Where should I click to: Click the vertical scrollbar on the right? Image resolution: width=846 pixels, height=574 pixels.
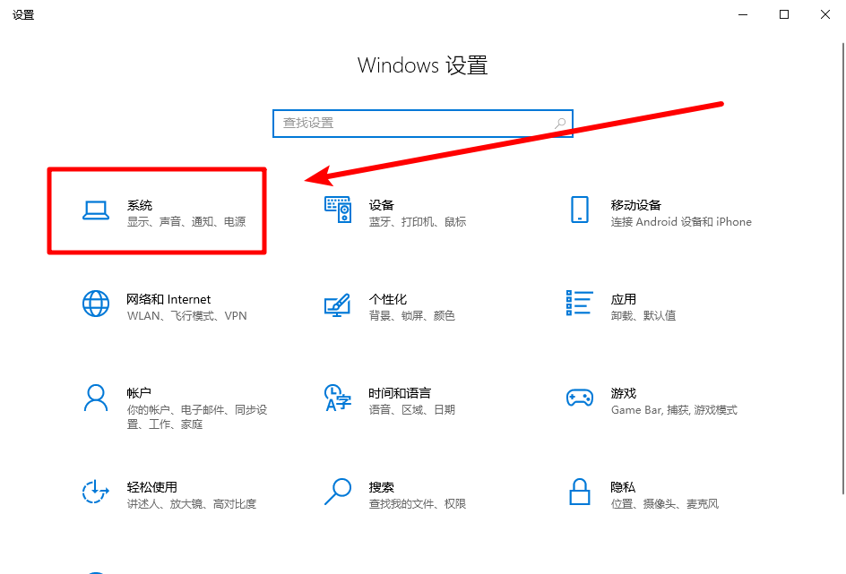click(x=844, y=268)
